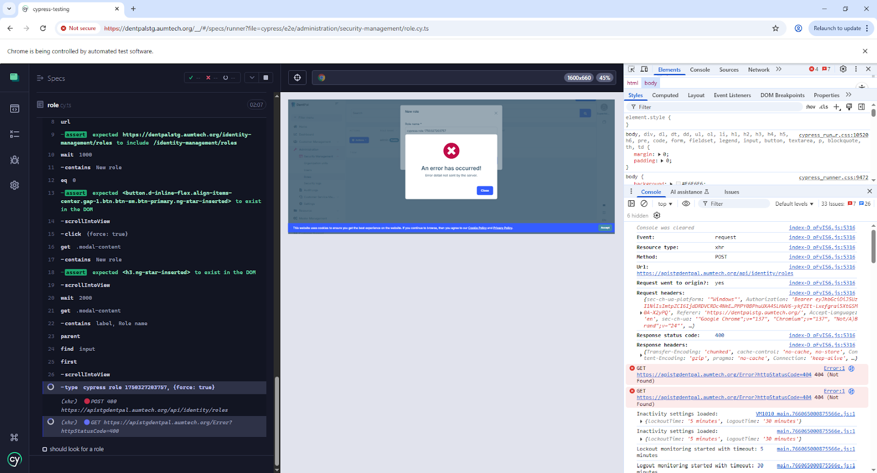
Task: Switch to the Network tab in DevTools
Action: 758,70
